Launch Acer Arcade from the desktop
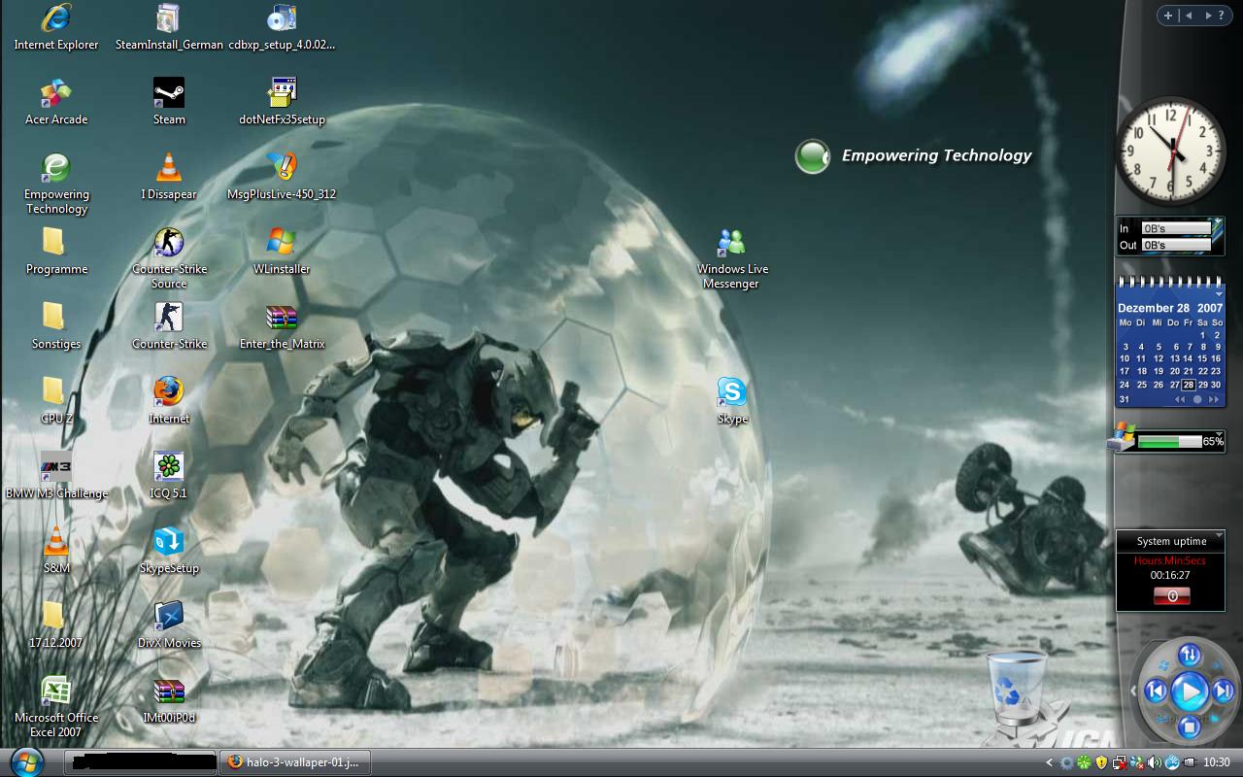The height and width of the screenshot is (777, 1243). pos(55,102)
